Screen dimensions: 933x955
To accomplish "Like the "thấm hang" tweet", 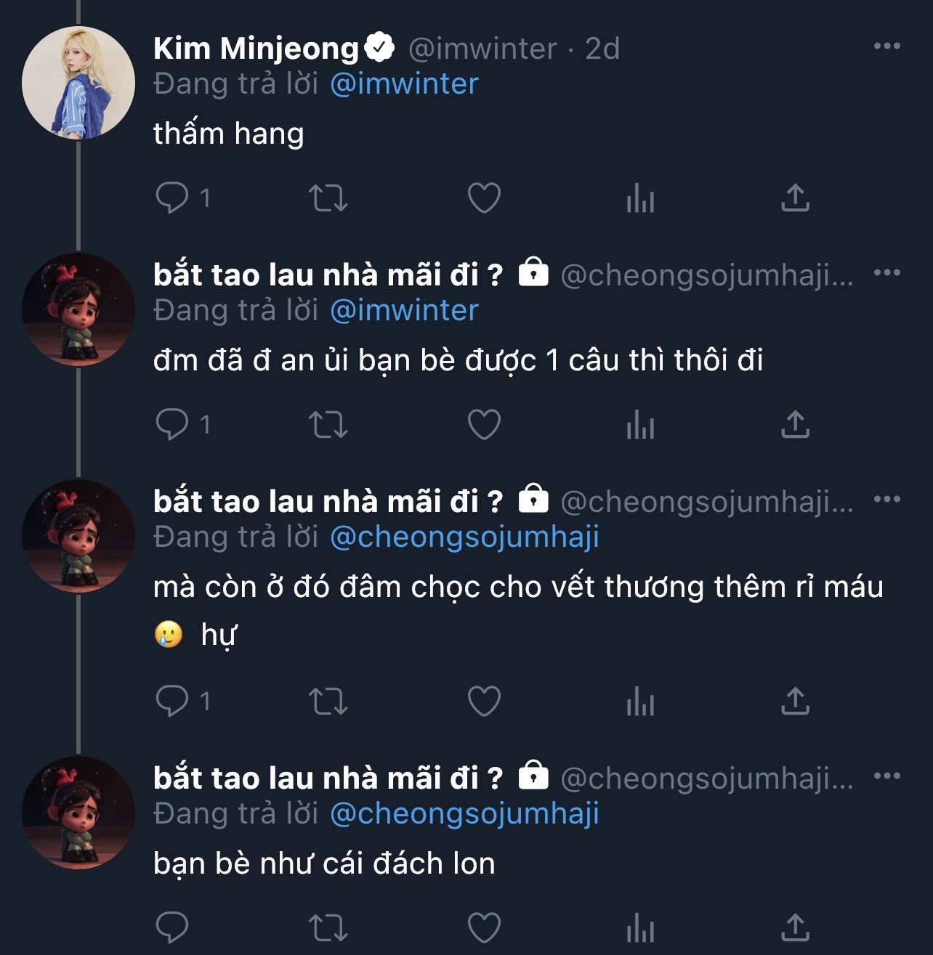I will 484,198.
